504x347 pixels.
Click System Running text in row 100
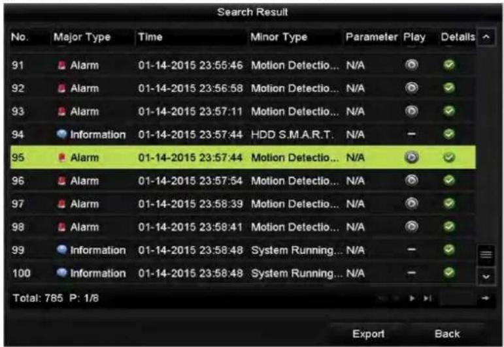point(297,273)
